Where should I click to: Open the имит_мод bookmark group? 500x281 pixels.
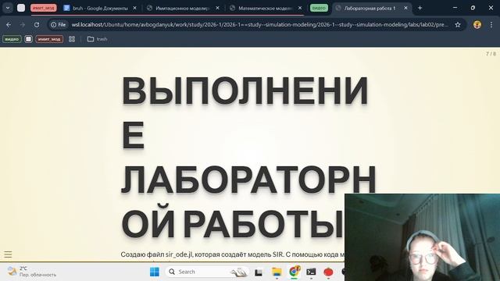click(49, 39)
